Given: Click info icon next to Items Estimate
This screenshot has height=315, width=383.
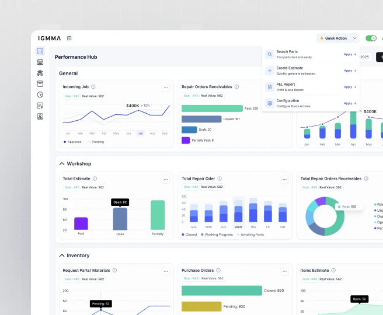Looking at the screenshot, I should [333, 270].
